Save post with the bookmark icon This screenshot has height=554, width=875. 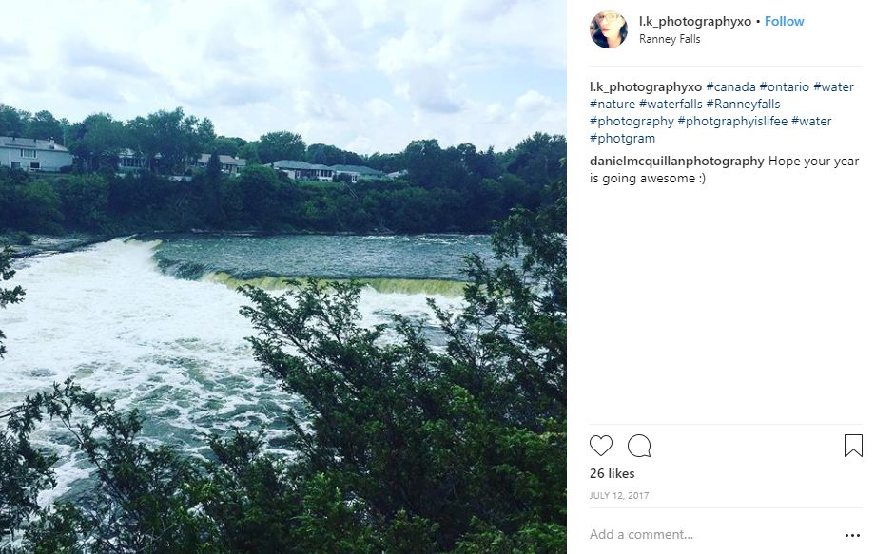[x=853, y=446]
